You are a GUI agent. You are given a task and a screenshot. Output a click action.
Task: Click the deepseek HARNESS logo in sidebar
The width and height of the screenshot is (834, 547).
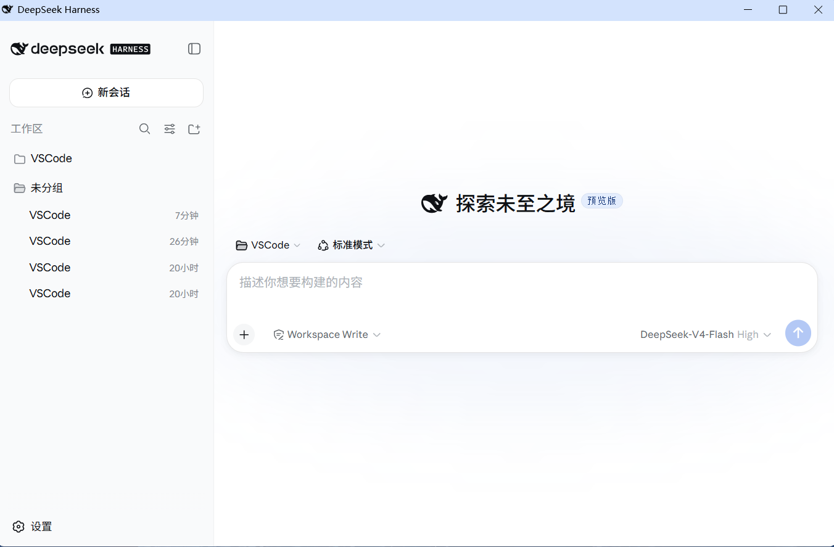[x=81, y=49]
